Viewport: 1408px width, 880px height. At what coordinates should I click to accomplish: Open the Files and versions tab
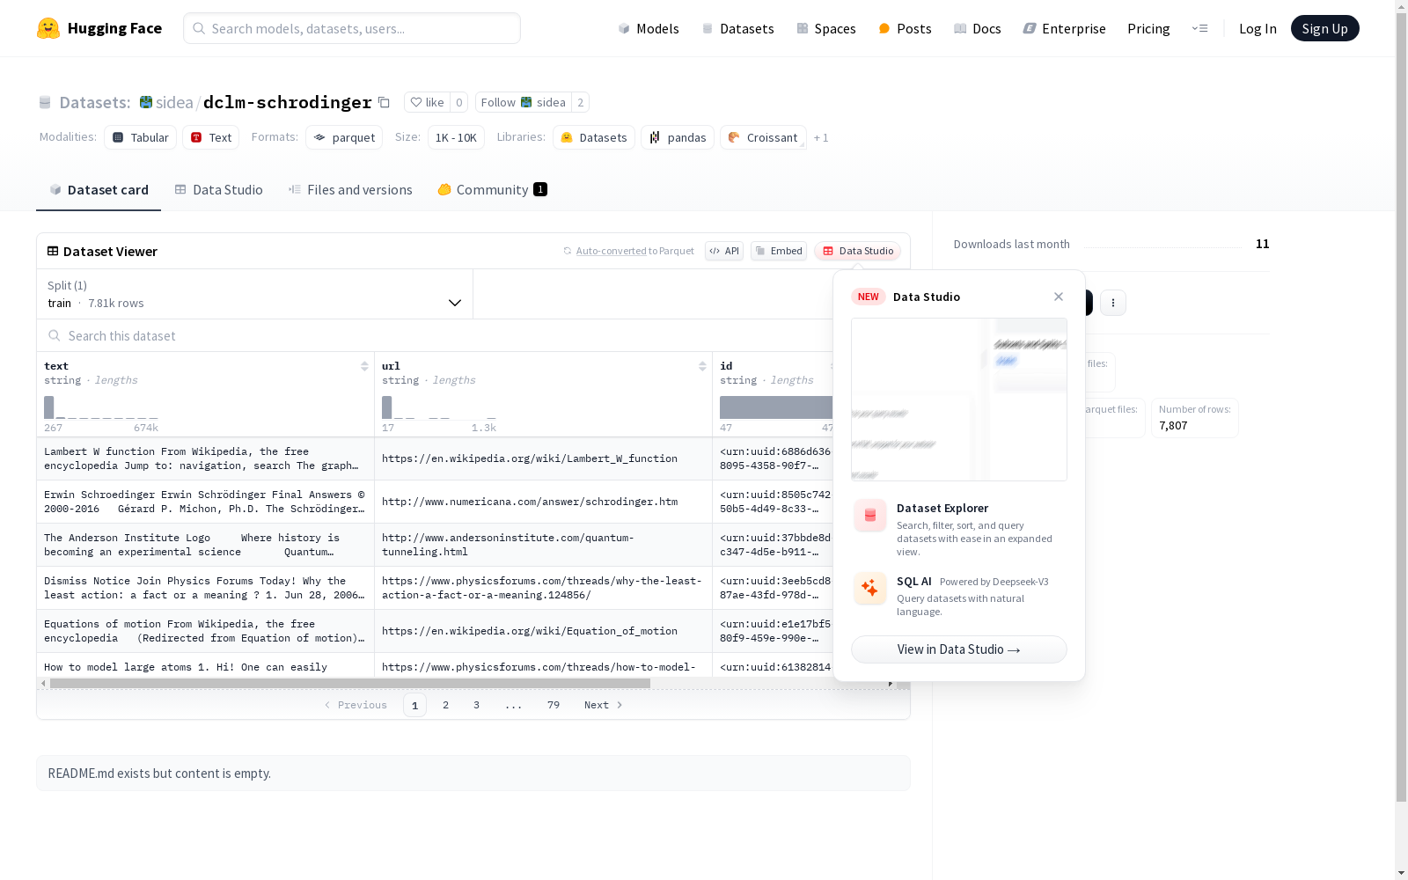[350, 189]
